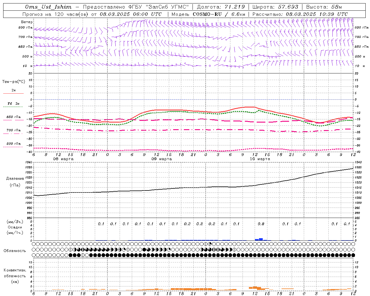Click the dashed line sample under Td 2м
The height and width of the screenshot is (296, 370).
13,107
